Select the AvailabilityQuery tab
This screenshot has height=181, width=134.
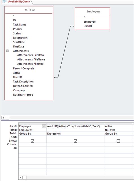19,2
